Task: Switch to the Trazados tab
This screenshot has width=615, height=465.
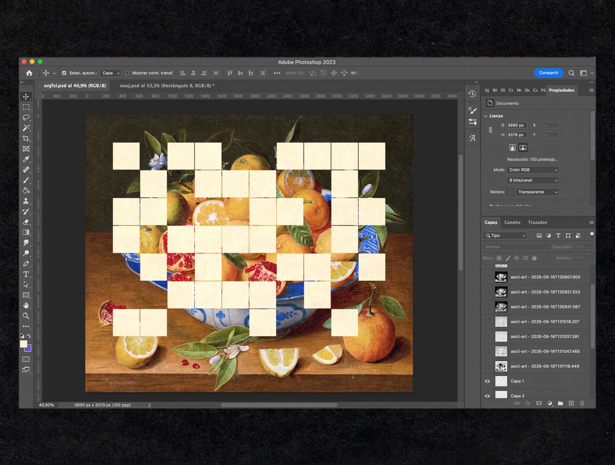Action: [538, 222]
